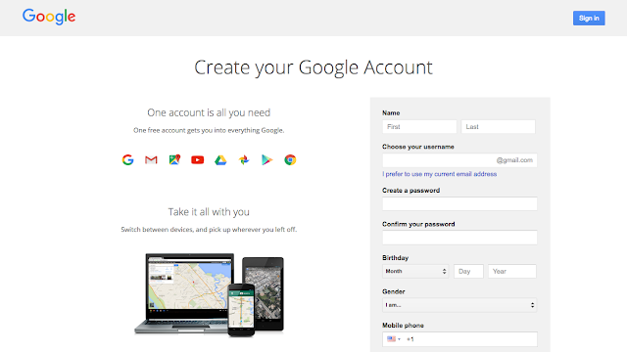627x352 pixels.
Task: Click "I prefer to use my current email address"
Action: (440, 174)
